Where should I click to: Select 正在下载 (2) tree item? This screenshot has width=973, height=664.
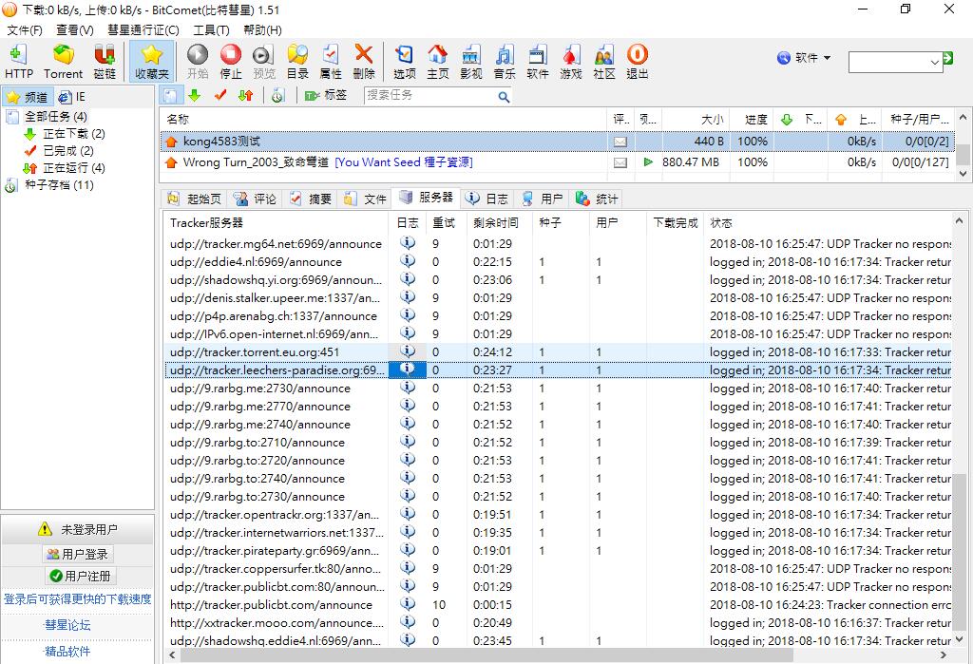click(74, 133)
